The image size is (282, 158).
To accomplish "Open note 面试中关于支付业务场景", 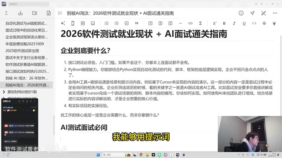I will pyautogui.click(x=26, y=57).
